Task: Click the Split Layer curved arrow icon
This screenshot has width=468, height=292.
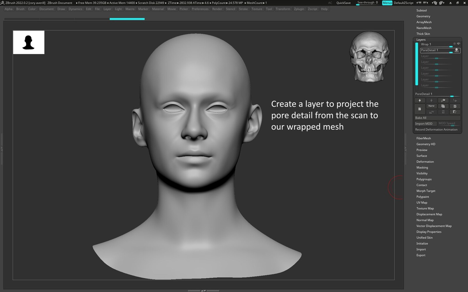Action: point(443,100)
